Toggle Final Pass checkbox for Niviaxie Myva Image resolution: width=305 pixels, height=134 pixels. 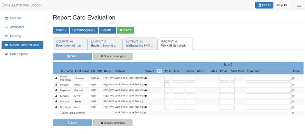click(232, 96)
